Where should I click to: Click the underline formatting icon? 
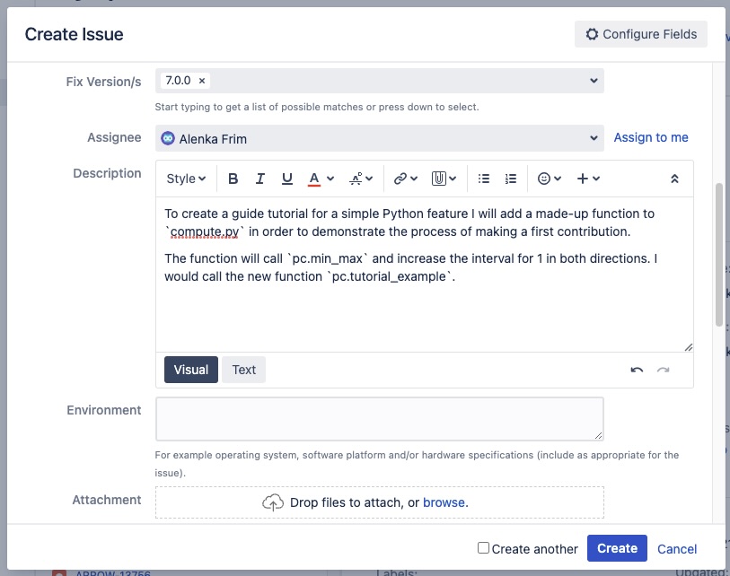287,179
